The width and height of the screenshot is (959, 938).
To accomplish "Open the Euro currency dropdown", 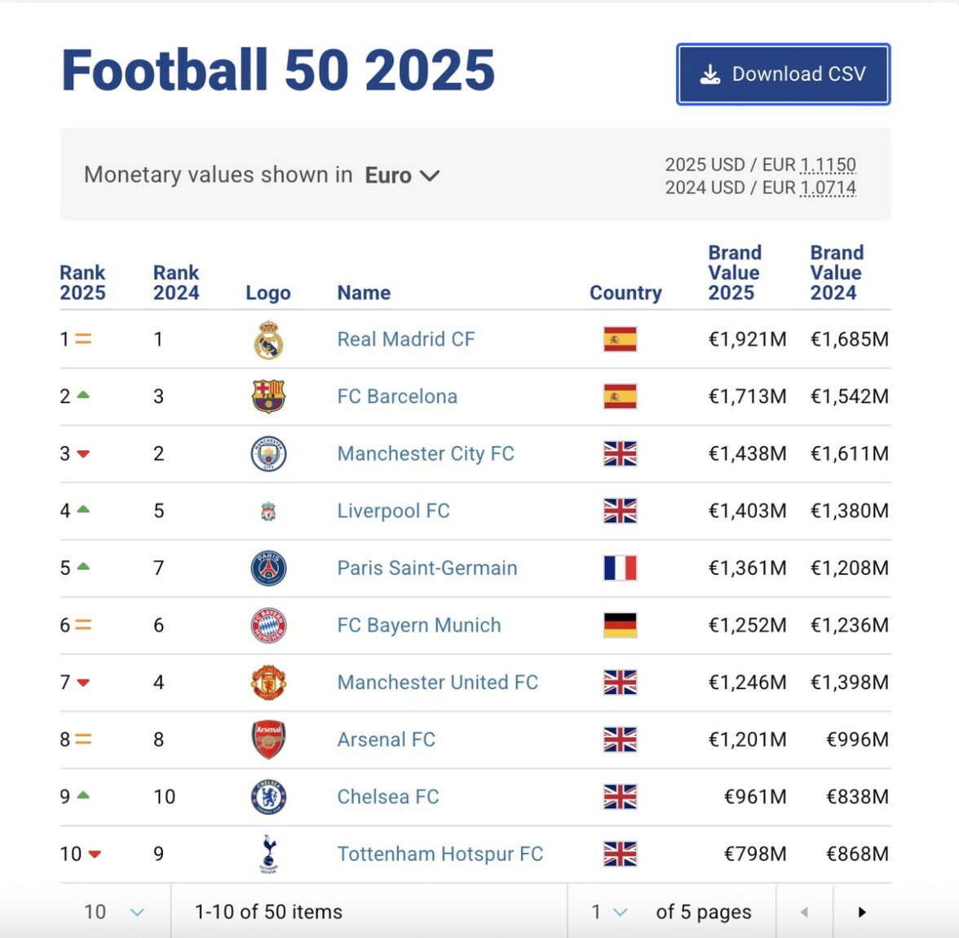I will coord(402,175).
